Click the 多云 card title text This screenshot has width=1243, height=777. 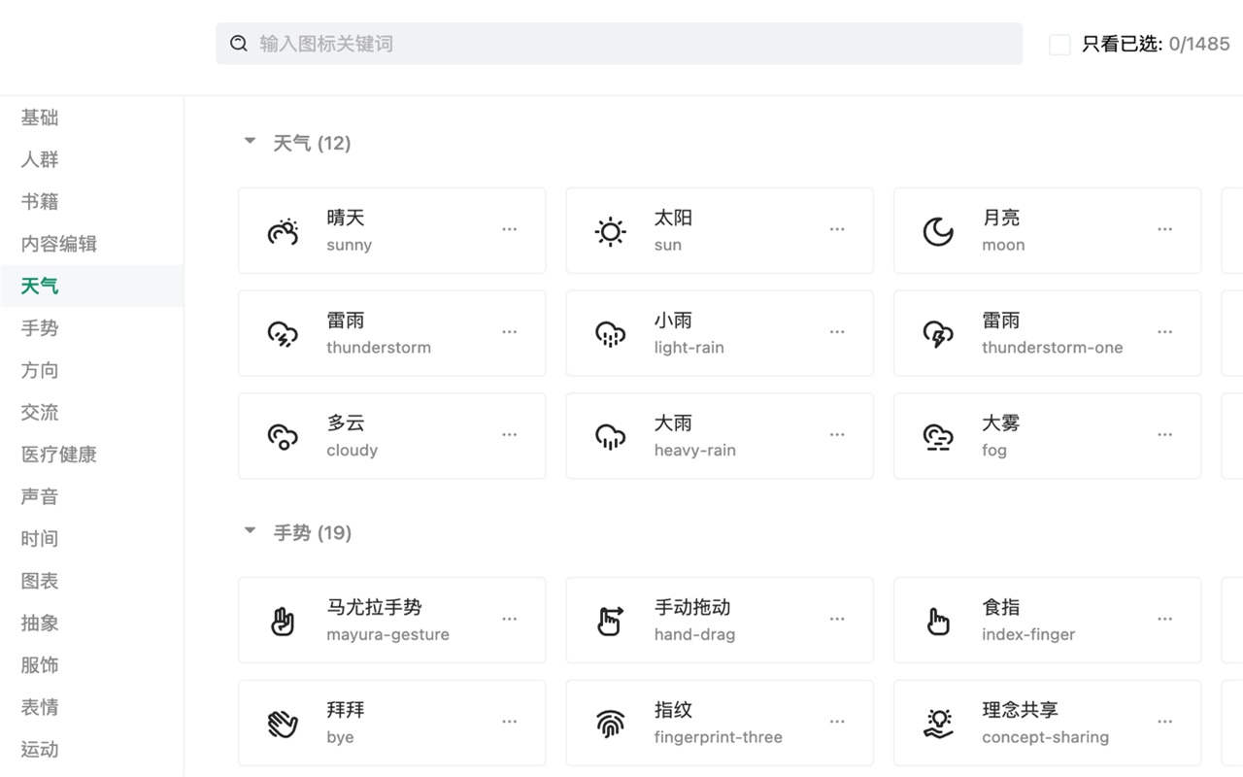[346, 423]
